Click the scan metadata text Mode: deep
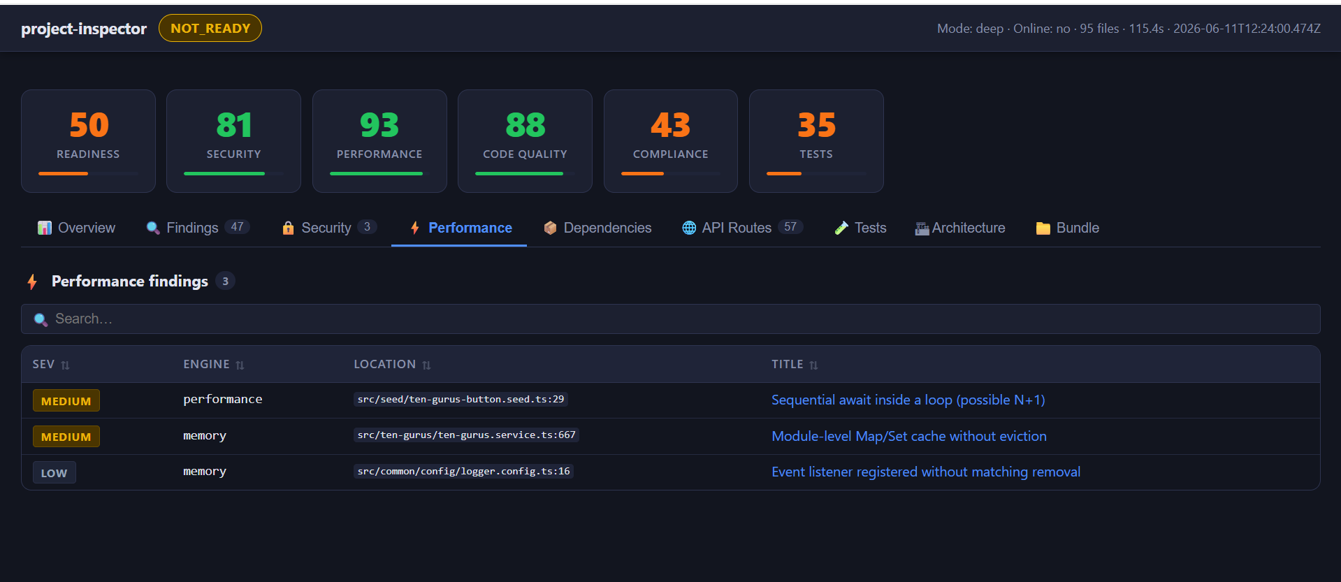 (970, 29)
